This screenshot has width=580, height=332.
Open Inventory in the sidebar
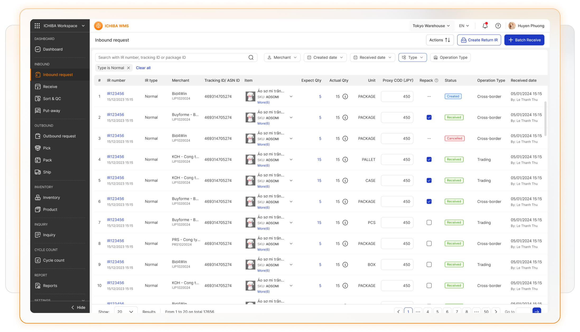(60, 197)
